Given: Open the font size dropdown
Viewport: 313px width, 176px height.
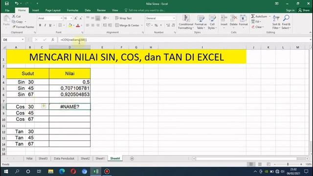Looking at the screenshot, I should (71, 18).
